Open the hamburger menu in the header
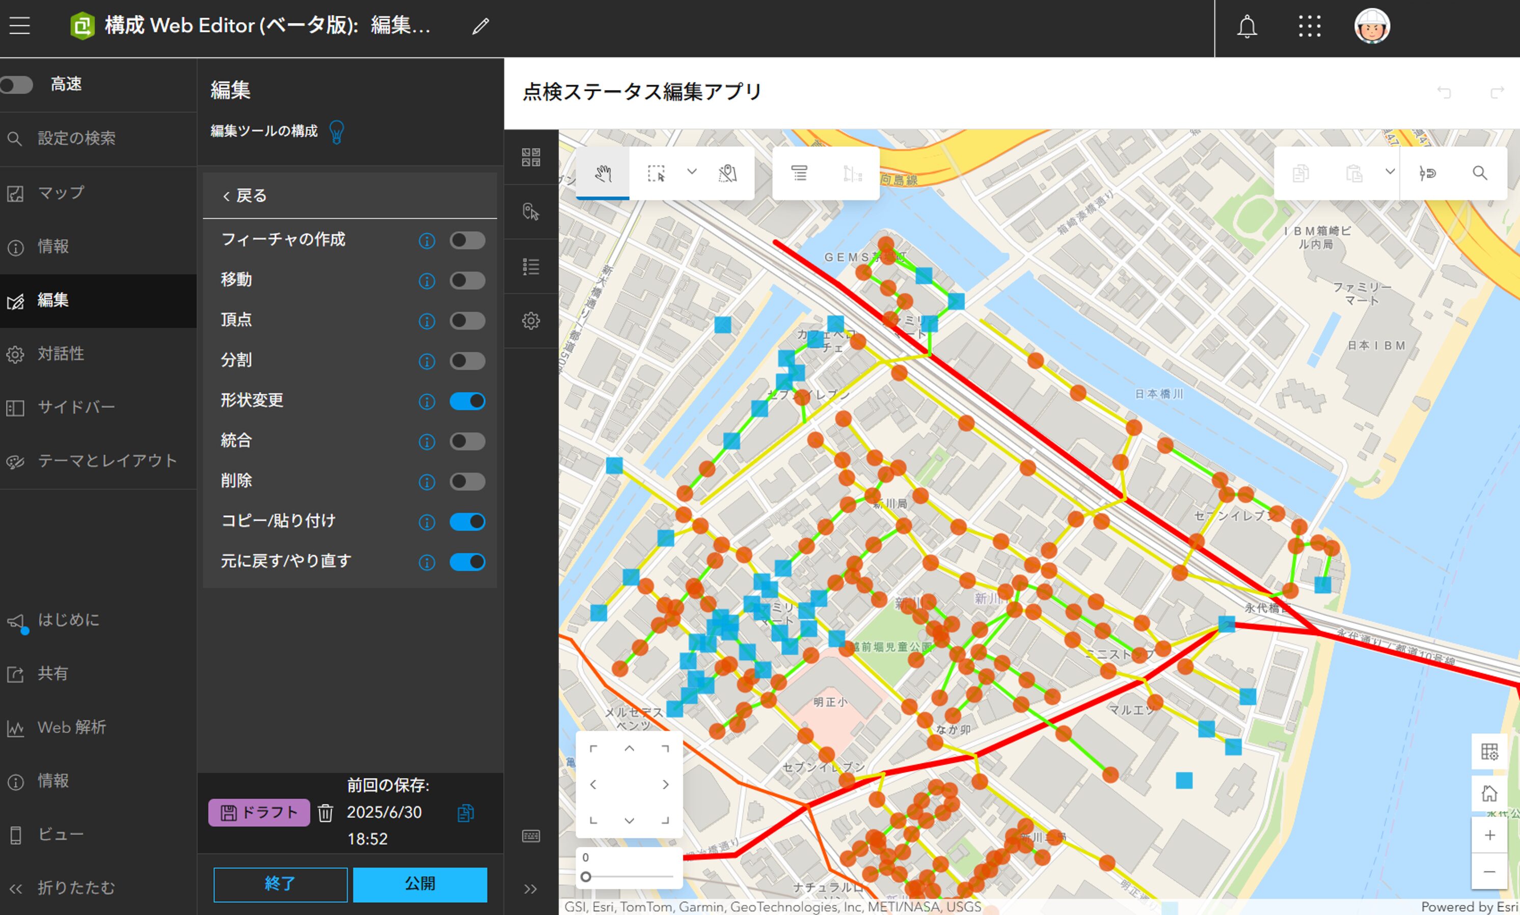1520x915 pixels. pos(20,26)
